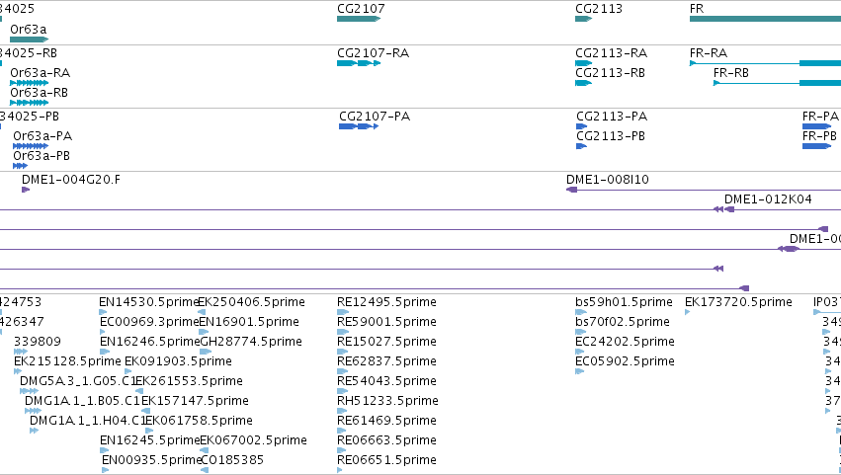Select EST EK250406.5prime
The image size is (841, 475).
(x=202, y=312)
